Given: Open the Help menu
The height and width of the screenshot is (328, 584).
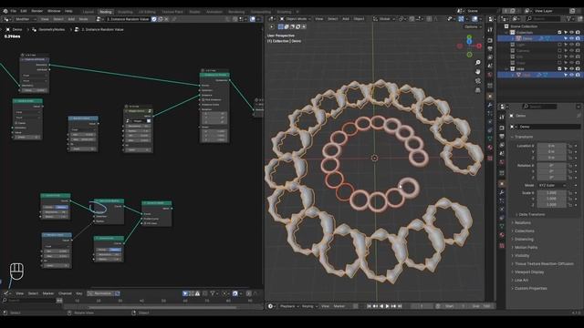Looking at the screenshot, I should pos(68,11).
